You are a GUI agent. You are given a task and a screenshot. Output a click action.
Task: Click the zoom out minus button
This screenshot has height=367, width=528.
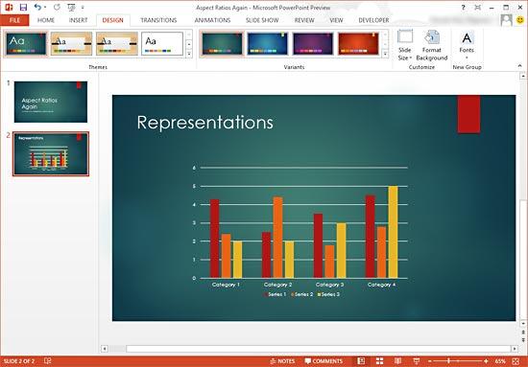pyautogui.click(x=430, y=361)
